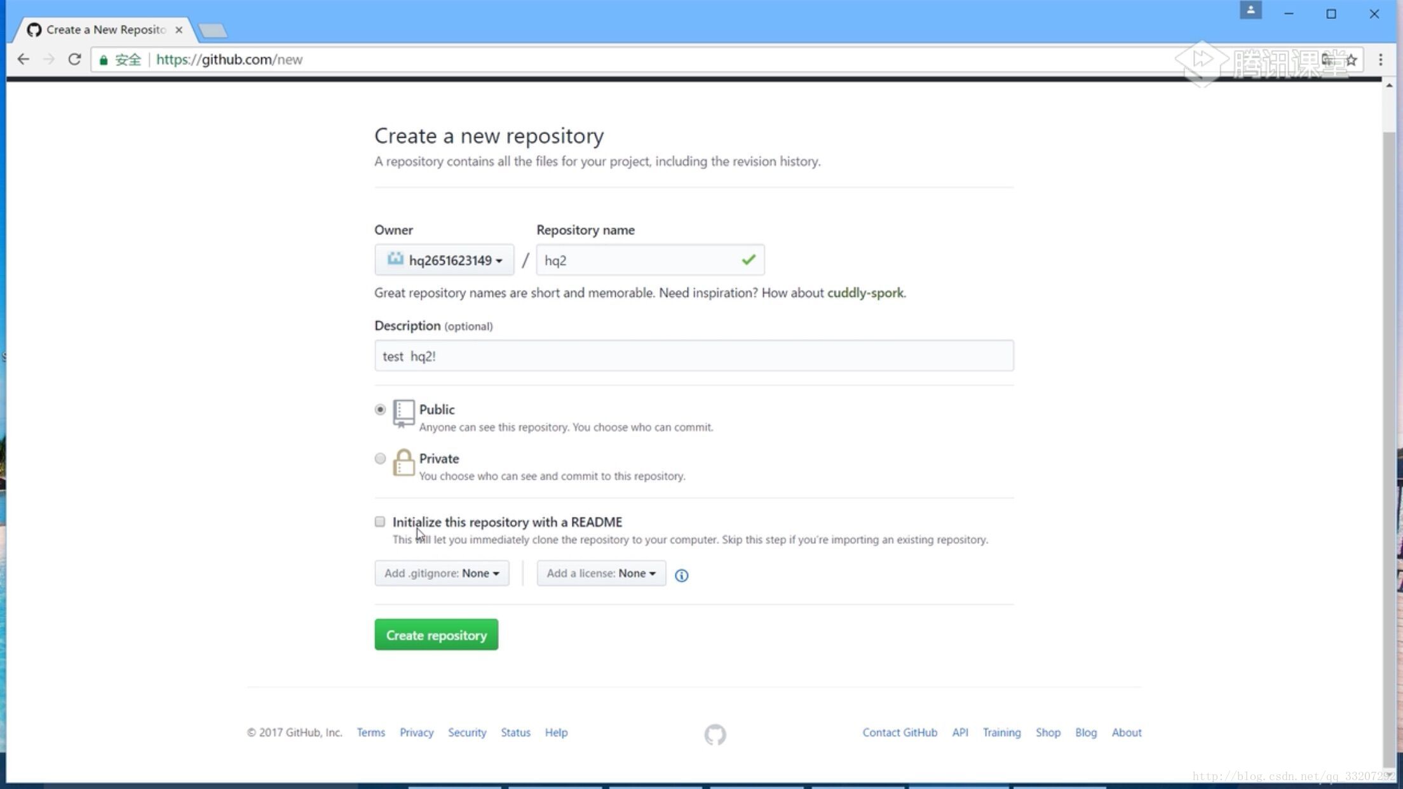This screenshot has width=1403, height=789.
Task: Switch to the Create a New Repository tab
Action: [106, 30]
